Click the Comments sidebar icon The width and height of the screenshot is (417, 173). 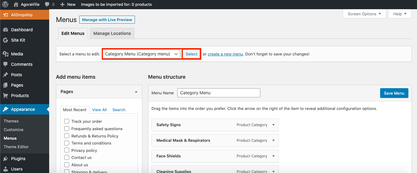6,64
